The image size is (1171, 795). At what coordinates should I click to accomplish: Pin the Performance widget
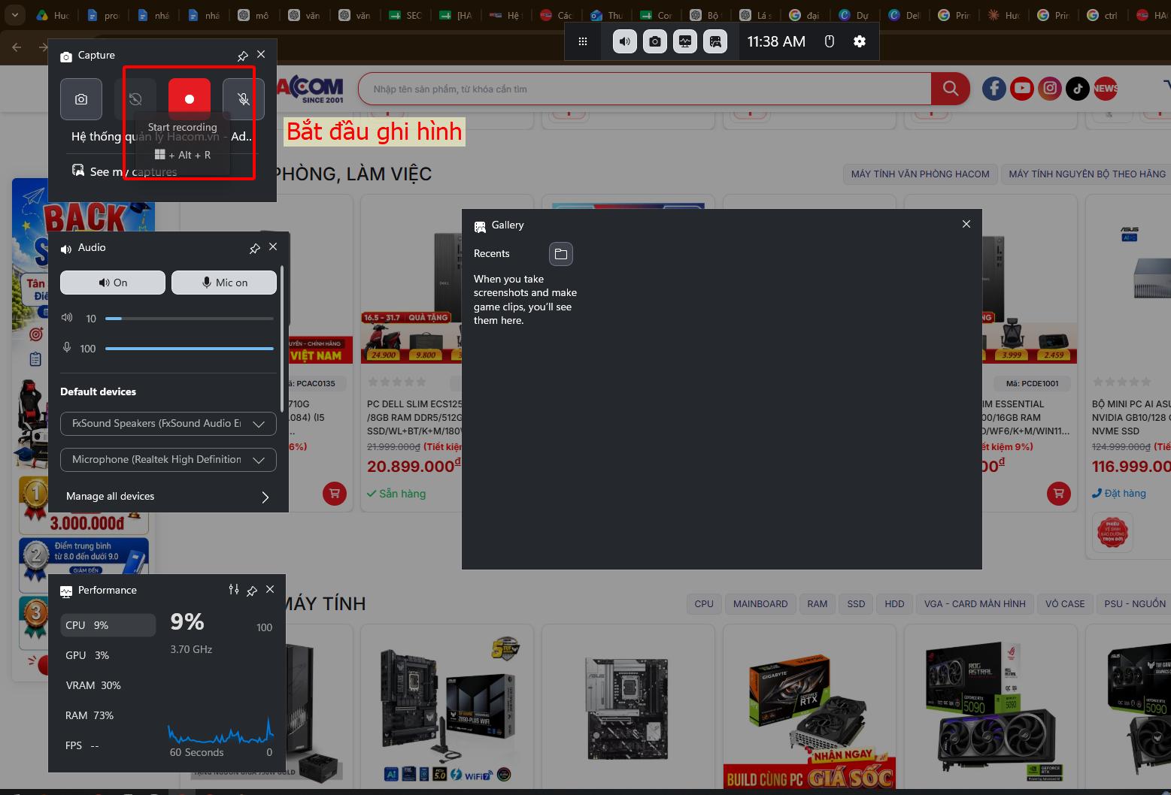click(252, 591)
